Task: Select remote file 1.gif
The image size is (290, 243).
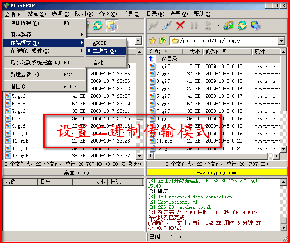Action: (160, 66)
